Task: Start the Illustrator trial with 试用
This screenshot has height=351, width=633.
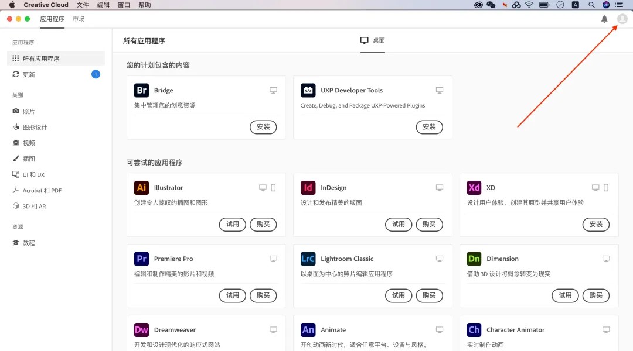Action: (x=233, y=225)
